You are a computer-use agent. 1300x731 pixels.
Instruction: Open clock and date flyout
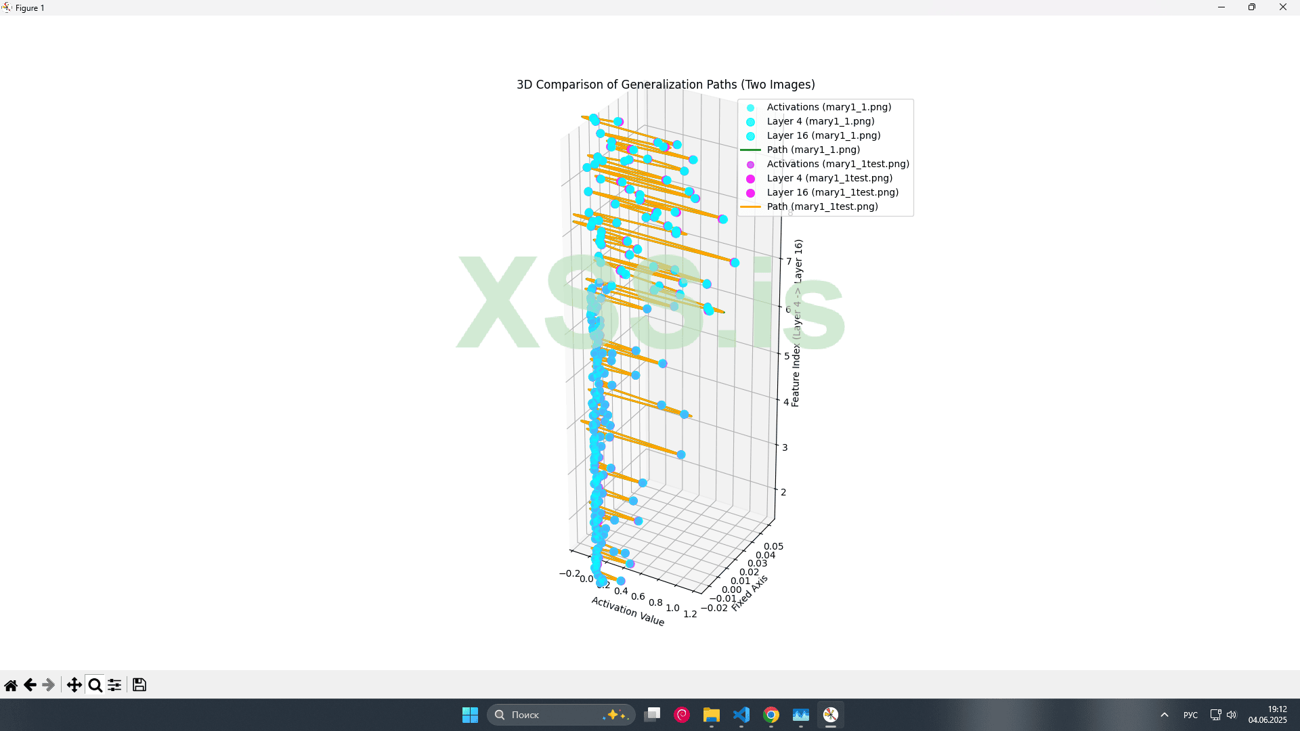coord(1267,715)
